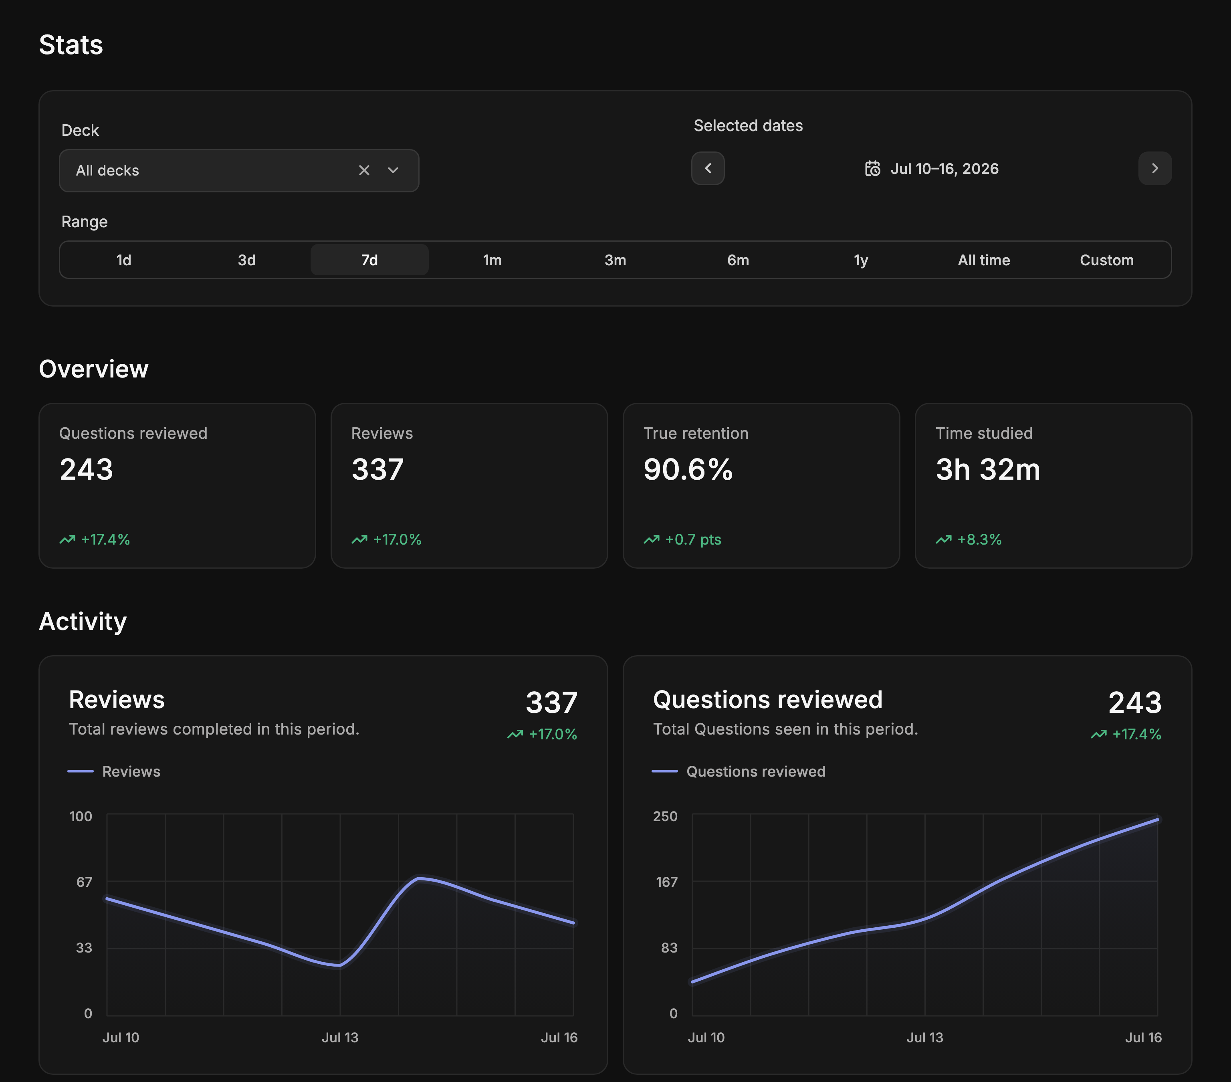Click 'Total Questions seen in this period.'
This screenshot has width=1231, height=1082.
[785, 729]
